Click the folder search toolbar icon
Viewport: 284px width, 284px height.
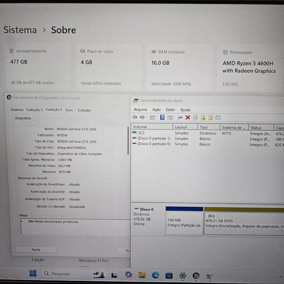coord(210,118)
